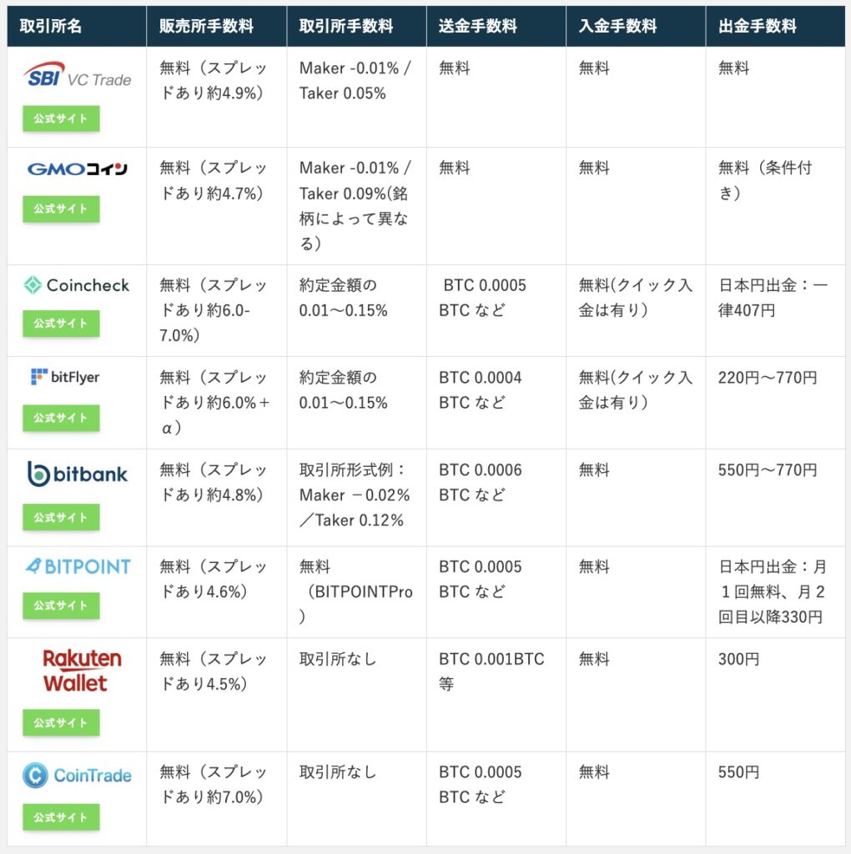Click the 取引所名 column header
Image resolution: width=851 pixels, height=854 pixels.
coord(51,26)
